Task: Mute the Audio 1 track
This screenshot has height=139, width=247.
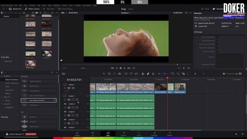Action: point(77,100)
